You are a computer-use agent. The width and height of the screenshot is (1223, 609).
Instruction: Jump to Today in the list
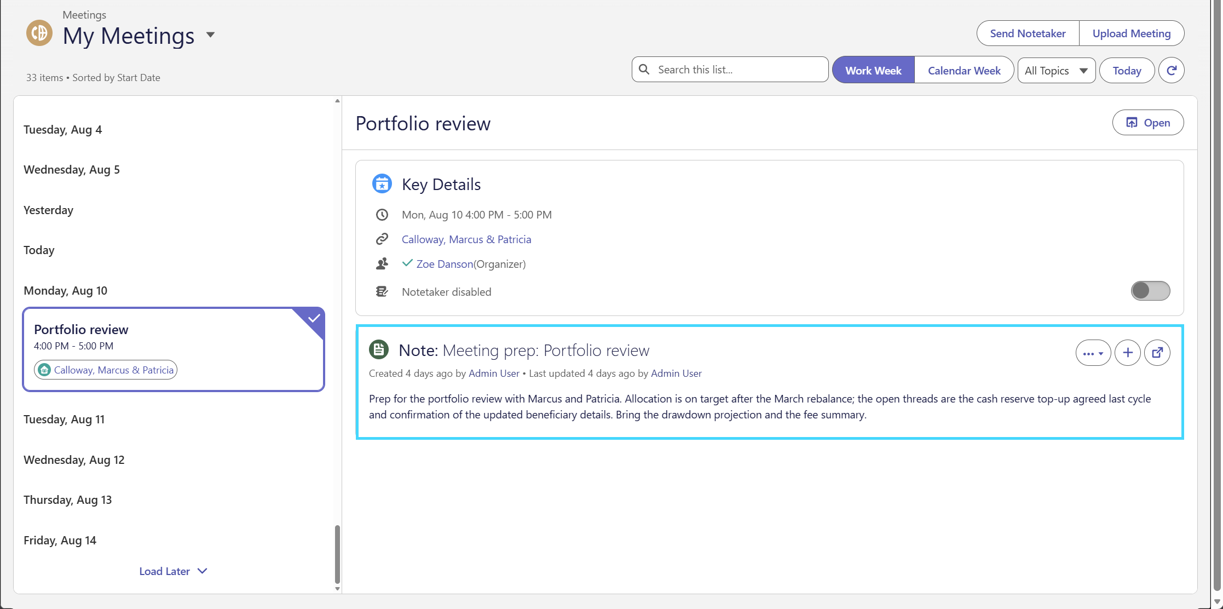coord(1127,70)
